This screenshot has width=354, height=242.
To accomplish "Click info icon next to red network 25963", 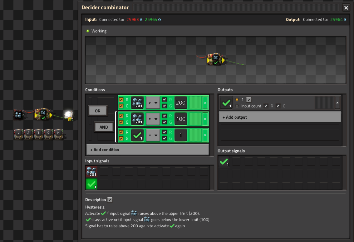I will coord(141,20).
